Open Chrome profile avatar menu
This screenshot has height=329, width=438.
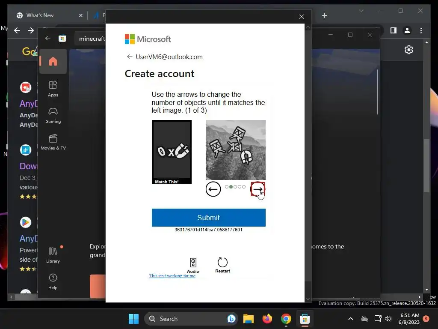(407, 30)
